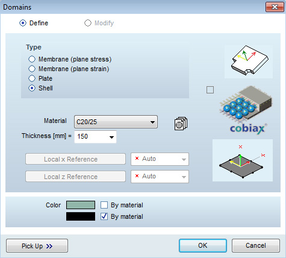Click the Pick Up double-arrow icon
Image resolution: width=286 pixels, height=258 pixels.
point(49,246)
